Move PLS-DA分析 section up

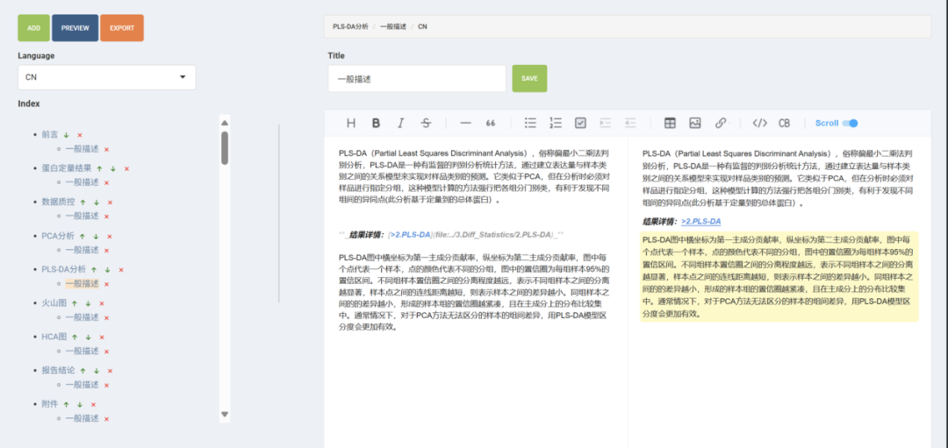click(x=94, y=270)
